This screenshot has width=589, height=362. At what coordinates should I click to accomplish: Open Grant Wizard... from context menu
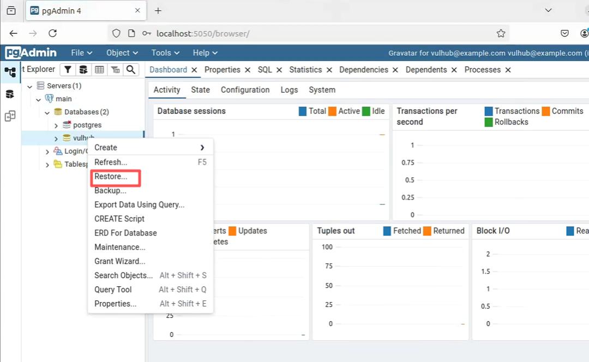coord(151,261)
